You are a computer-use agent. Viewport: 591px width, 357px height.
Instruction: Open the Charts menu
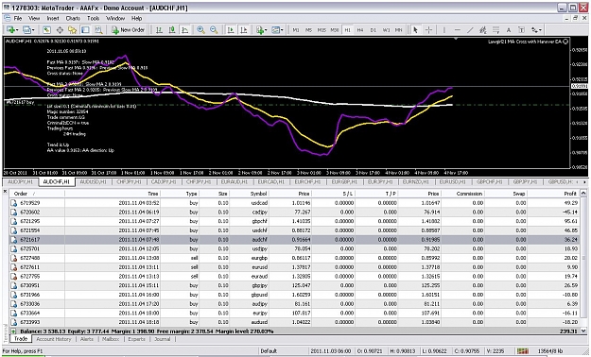73,18
